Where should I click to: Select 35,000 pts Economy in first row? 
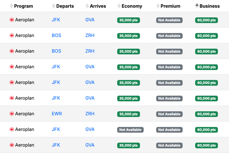pos(128,20)
